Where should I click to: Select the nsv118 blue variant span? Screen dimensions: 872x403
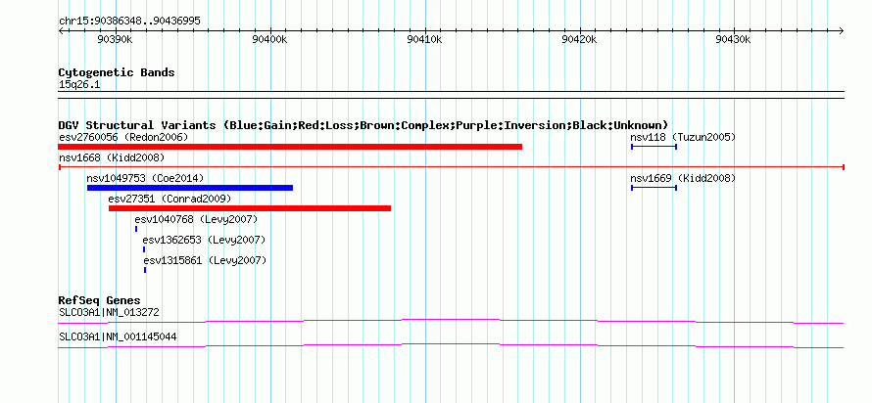pyautogui.click(x=654, y=147)
